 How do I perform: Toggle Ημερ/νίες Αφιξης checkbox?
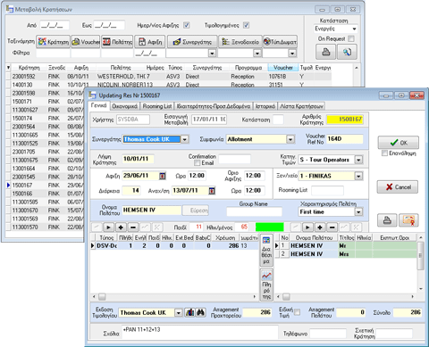[x=187, y=25]
